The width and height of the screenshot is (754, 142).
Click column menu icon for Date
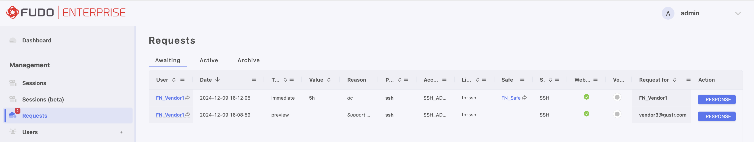[x=254, y=80]
